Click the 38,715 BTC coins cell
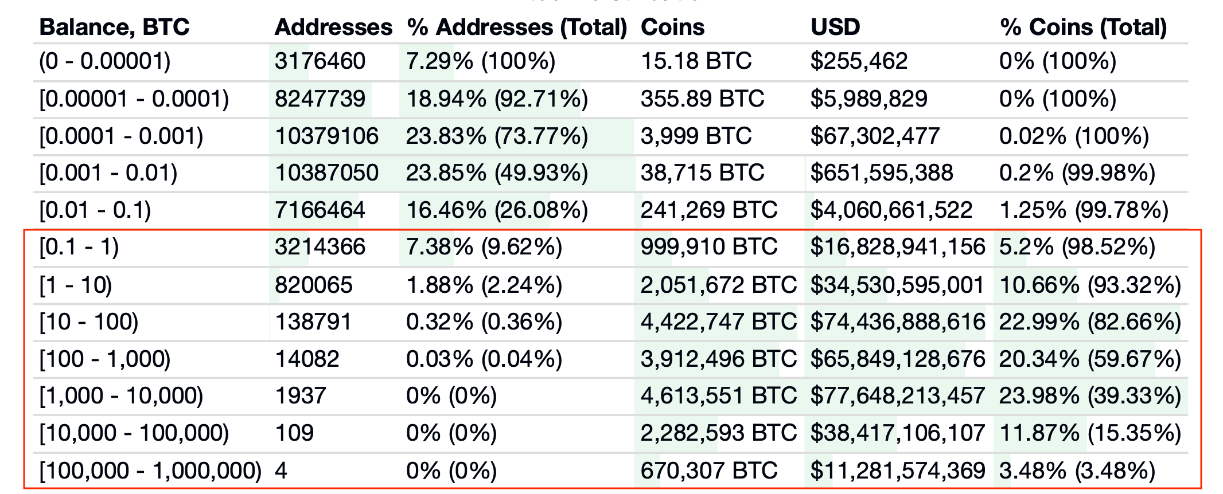 pyautogui.click(x=702, y=173)
